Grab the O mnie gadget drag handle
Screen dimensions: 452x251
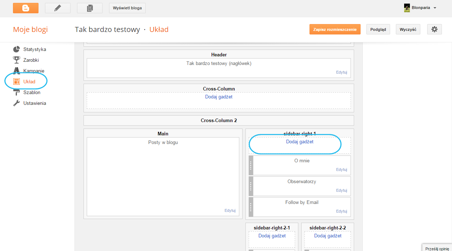[x=251, y=165]
